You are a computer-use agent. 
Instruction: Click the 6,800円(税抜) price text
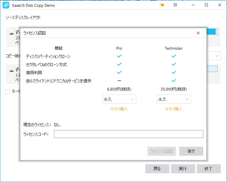pos(119,89)
